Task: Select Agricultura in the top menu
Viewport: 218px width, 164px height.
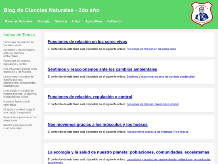Action: click(x=94, y=21)
